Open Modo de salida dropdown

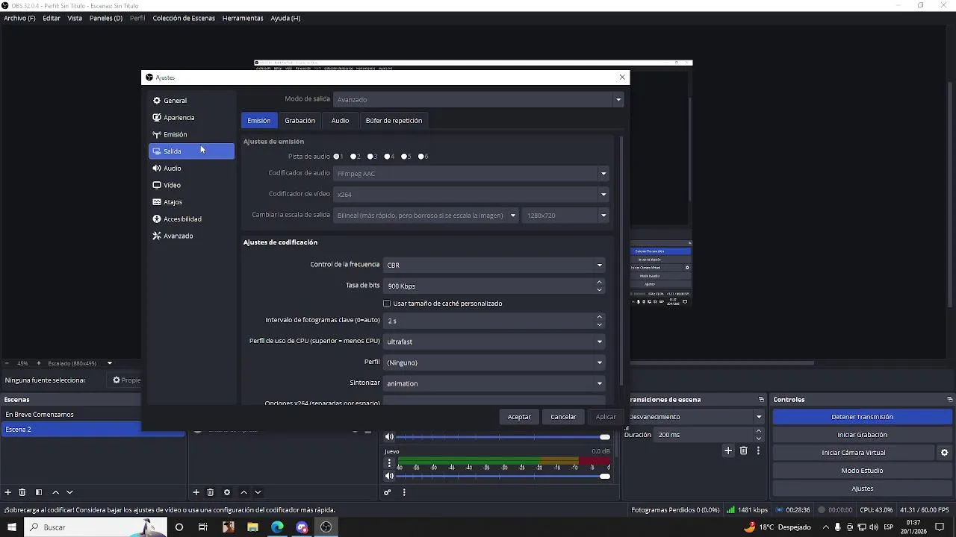(478, 99)
